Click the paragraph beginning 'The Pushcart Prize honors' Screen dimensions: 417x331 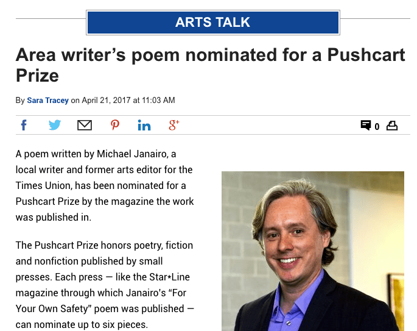click(105, 285)
